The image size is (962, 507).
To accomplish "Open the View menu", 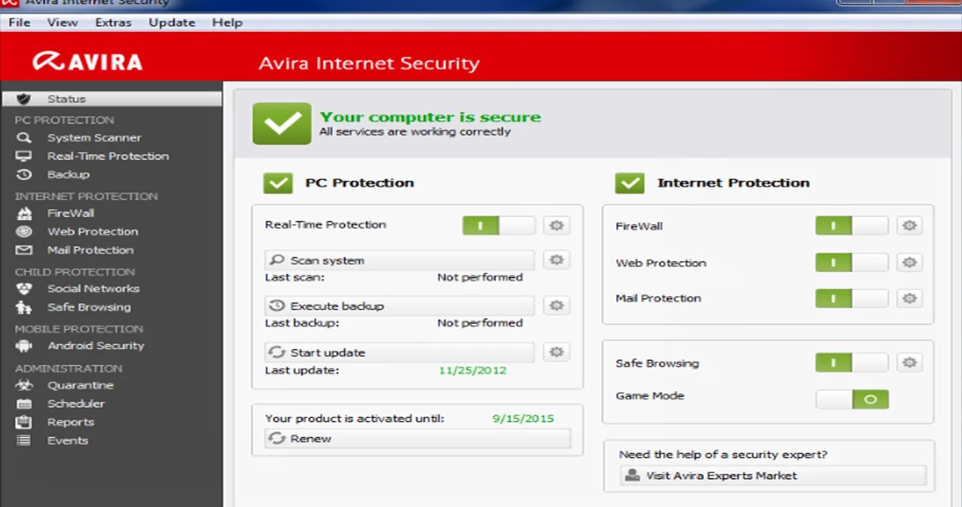I will tap(62, 22).
